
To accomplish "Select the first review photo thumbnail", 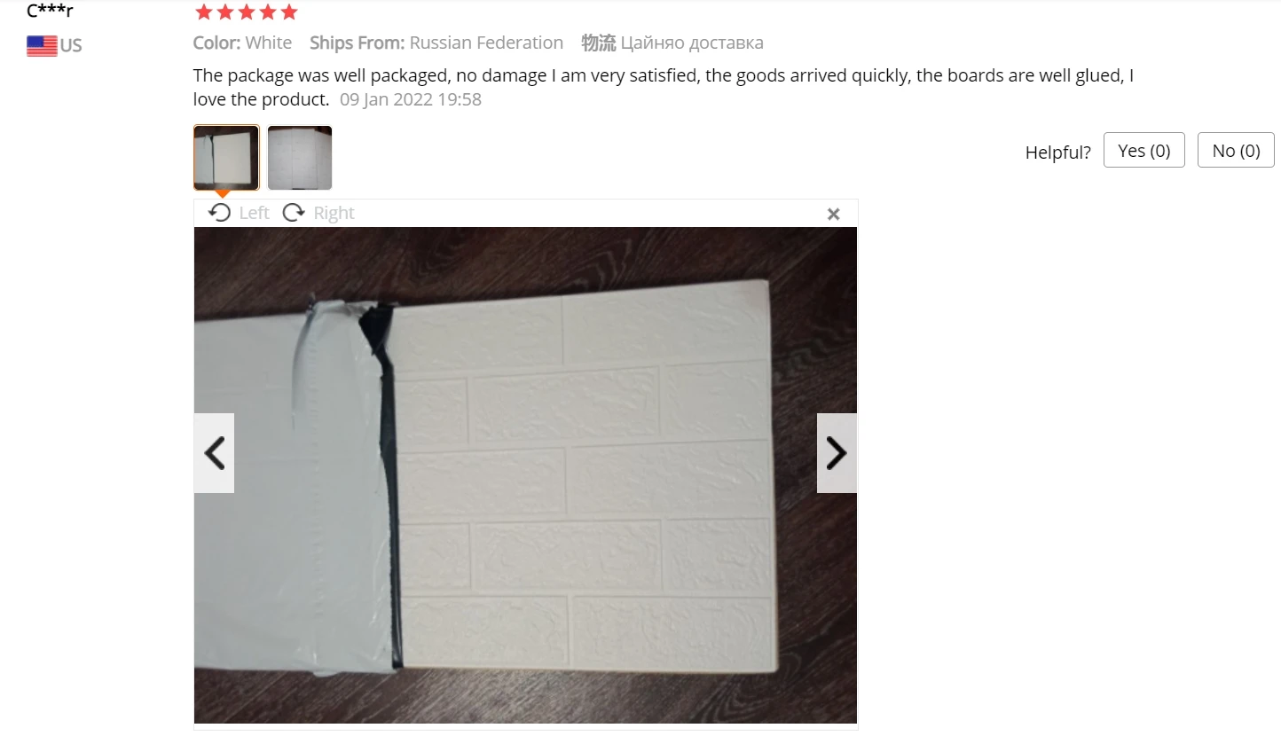I will pyautogui.click(x=226, y=158).
